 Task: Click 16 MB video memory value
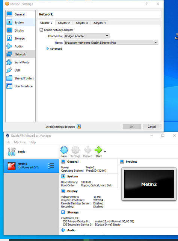(x=97, y=197)
